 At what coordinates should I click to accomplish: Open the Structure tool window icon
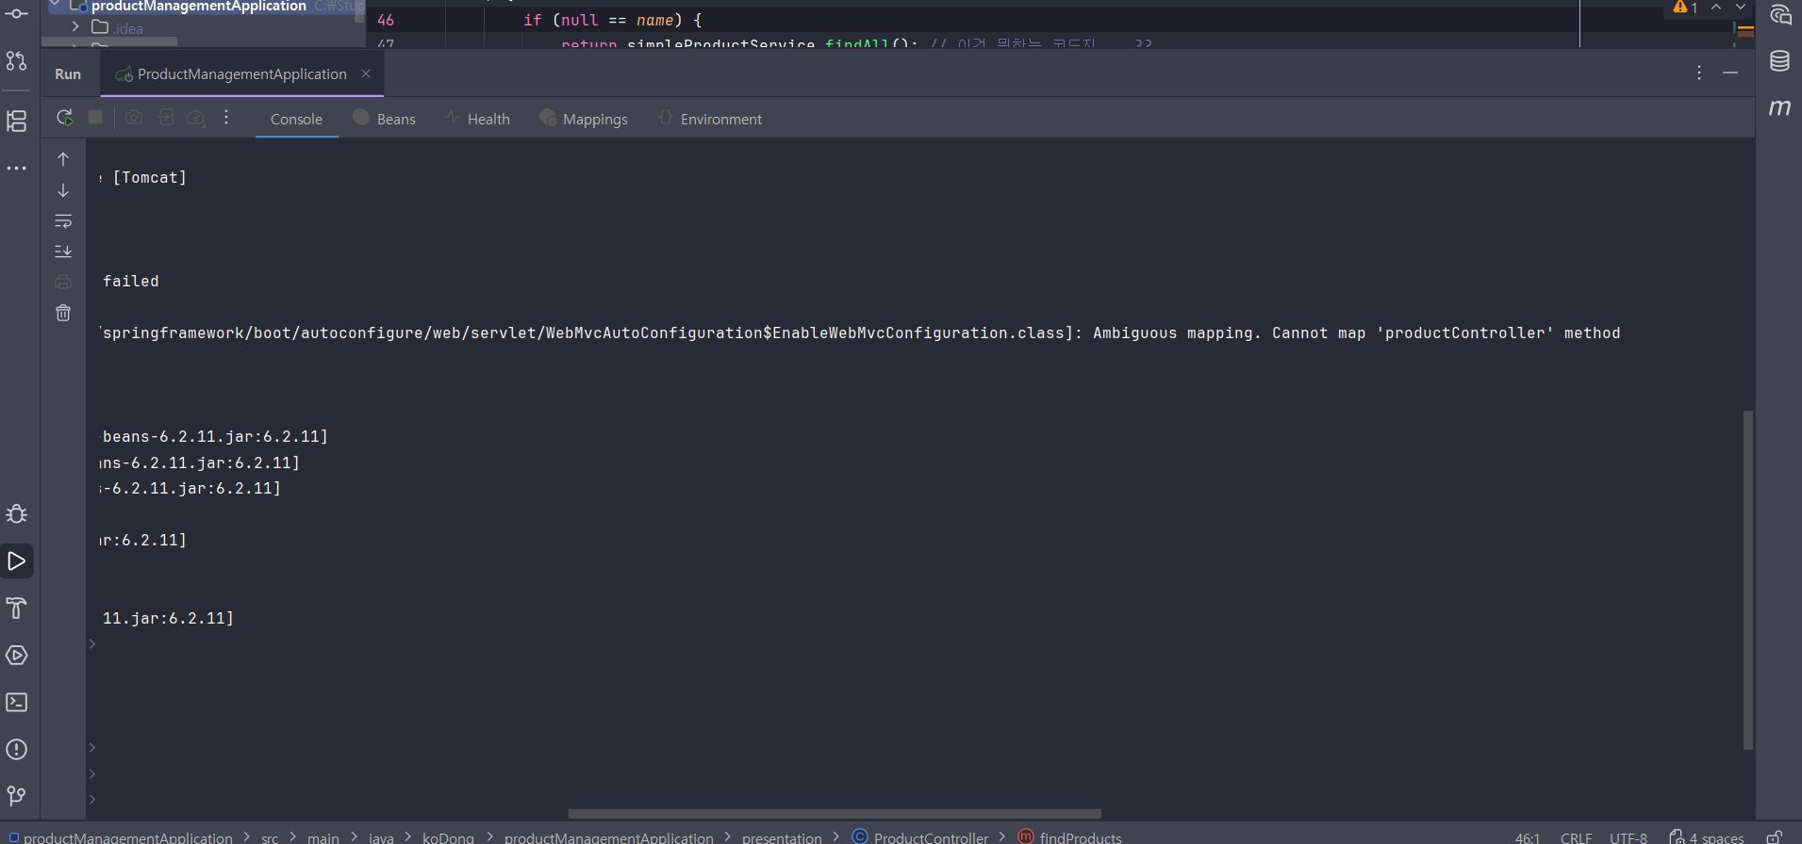coord(17,121)
